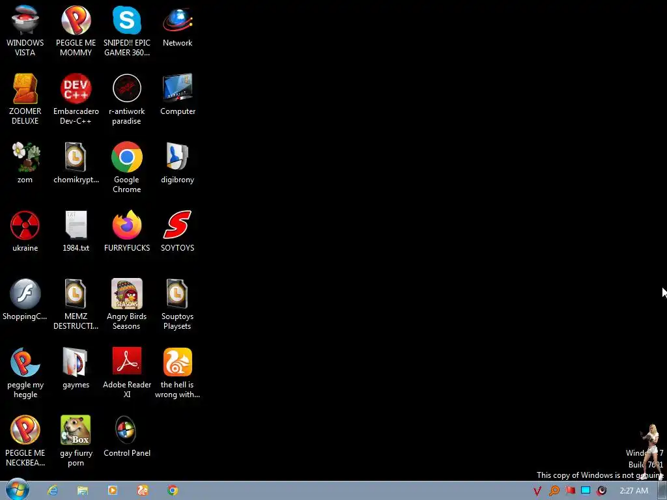Open Windows Media Player from the taskbar
This screenshot has height=500, width=667.
[113, 491]
